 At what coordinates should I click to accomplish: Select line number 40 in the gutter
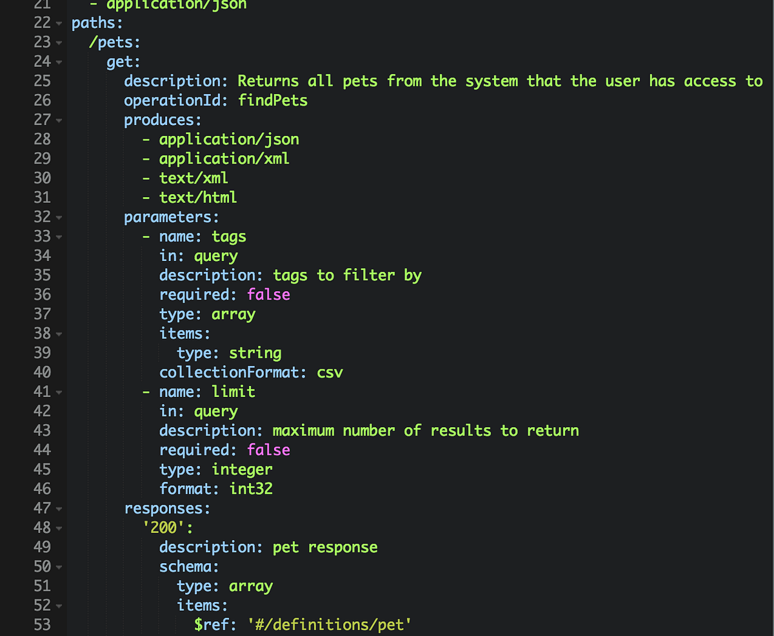(42, 372)
